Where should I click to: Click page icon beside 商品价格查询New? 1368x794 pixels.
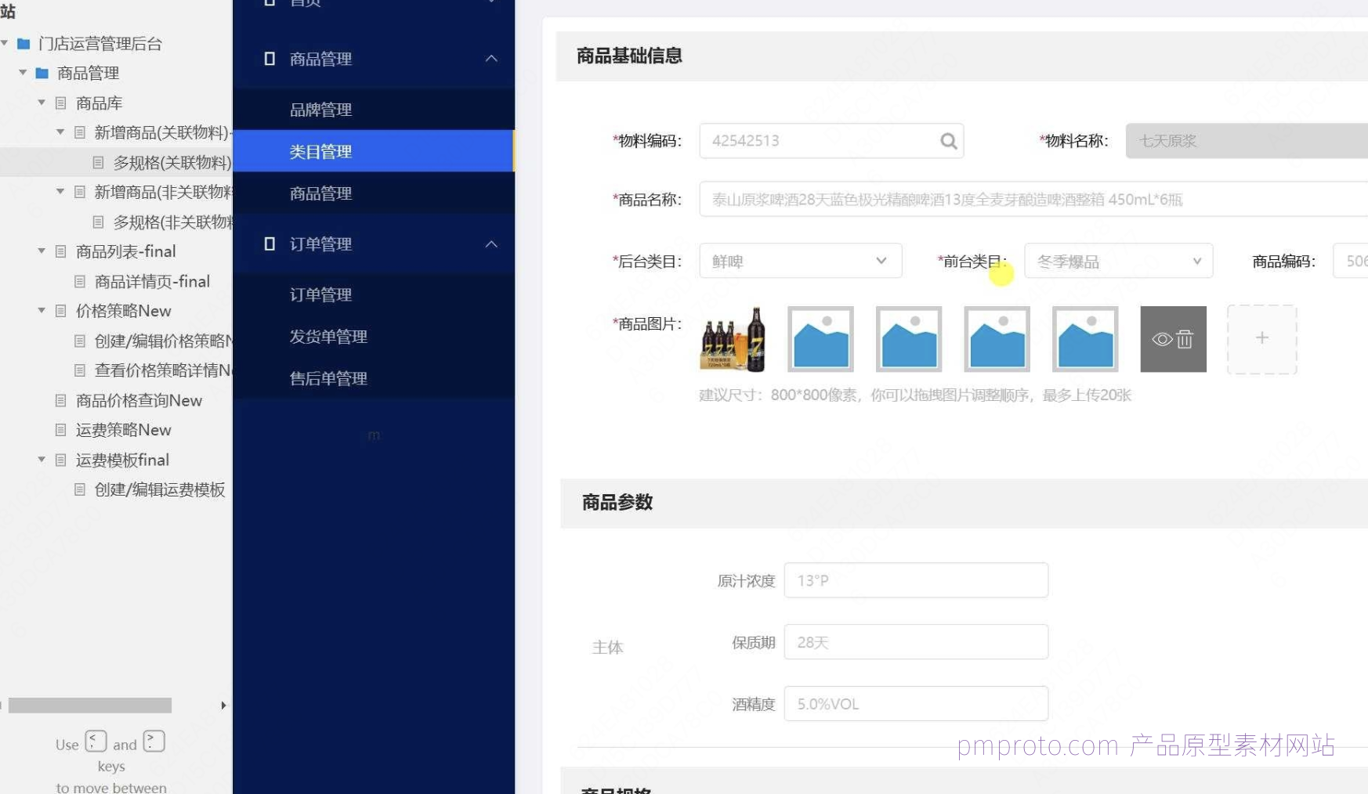pyautogui.click(x=61, y=400)
